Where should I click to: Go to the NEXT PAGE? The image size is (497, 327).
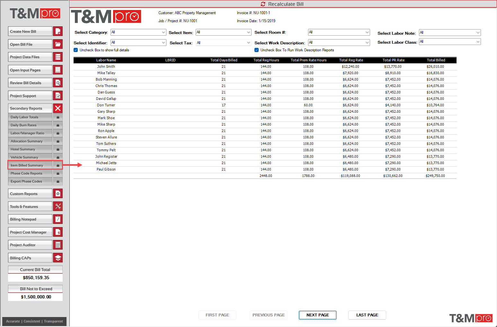pos(318,315)
